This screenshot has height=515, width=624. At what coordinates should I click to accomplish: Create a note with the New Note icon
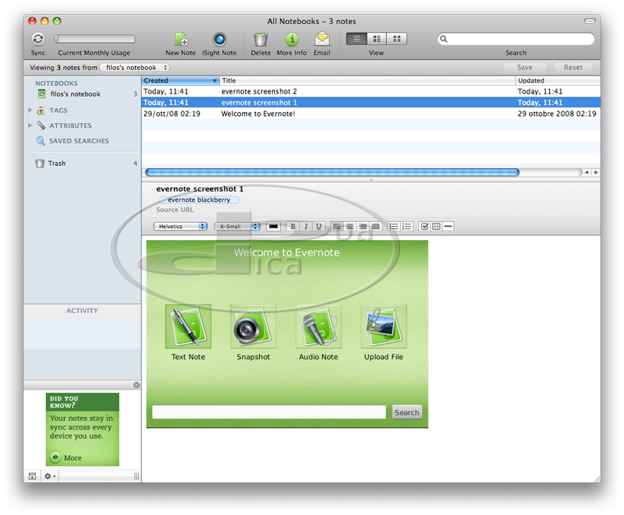point(181,39)
